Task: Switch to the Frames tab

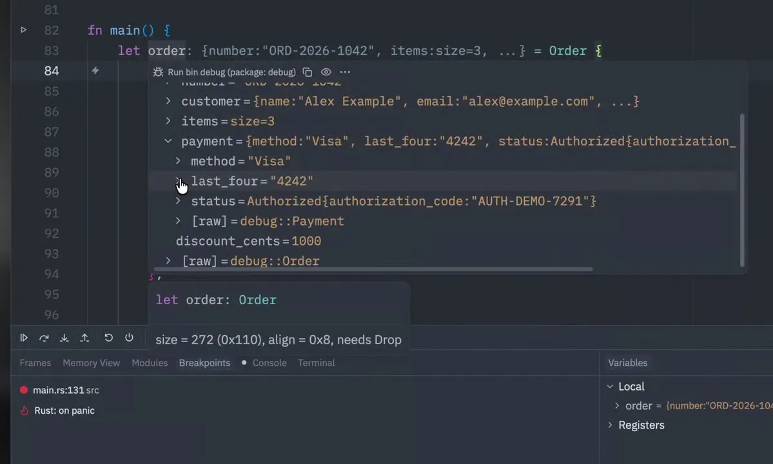Action: (35, 363)
